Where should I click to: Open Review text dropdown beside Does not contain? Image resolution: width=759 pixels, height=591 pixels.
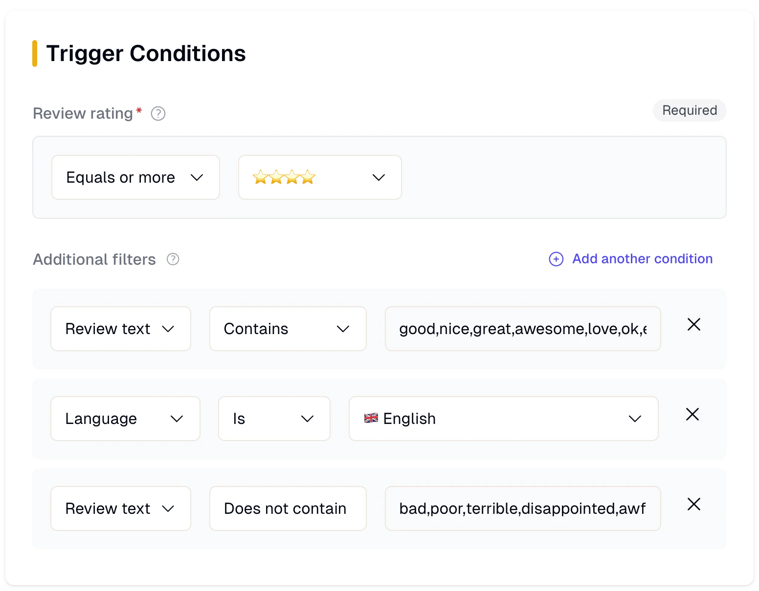[121, 508]
